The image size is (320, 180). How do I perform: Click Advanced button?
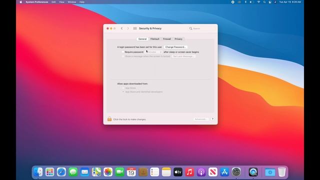click(200, 119)
